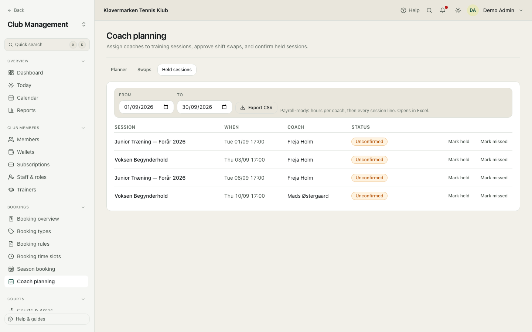Click the Dashboard grid icon
This screenshot has width=532, height=332.
[x=11, y=73]
